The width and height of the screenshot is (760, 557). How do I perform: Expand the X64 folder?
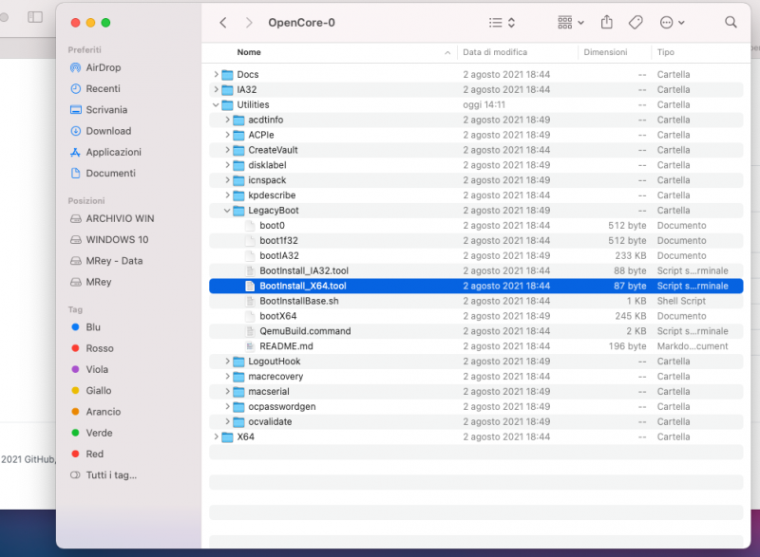point(216,436)
